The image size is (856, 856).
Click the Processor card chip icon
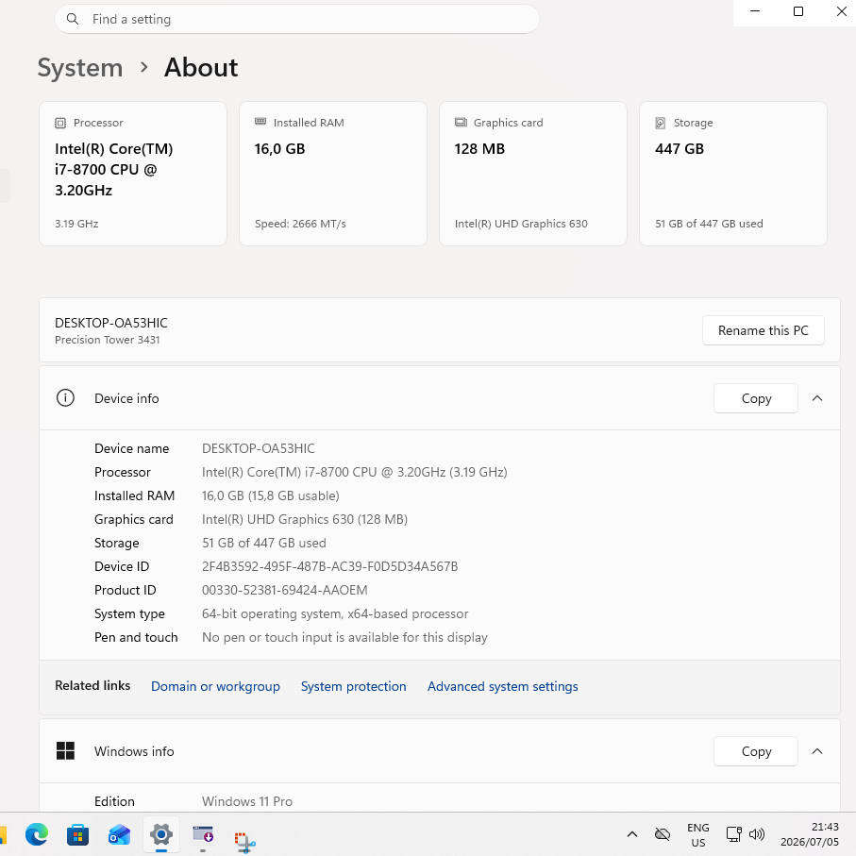tap(60, 123)
